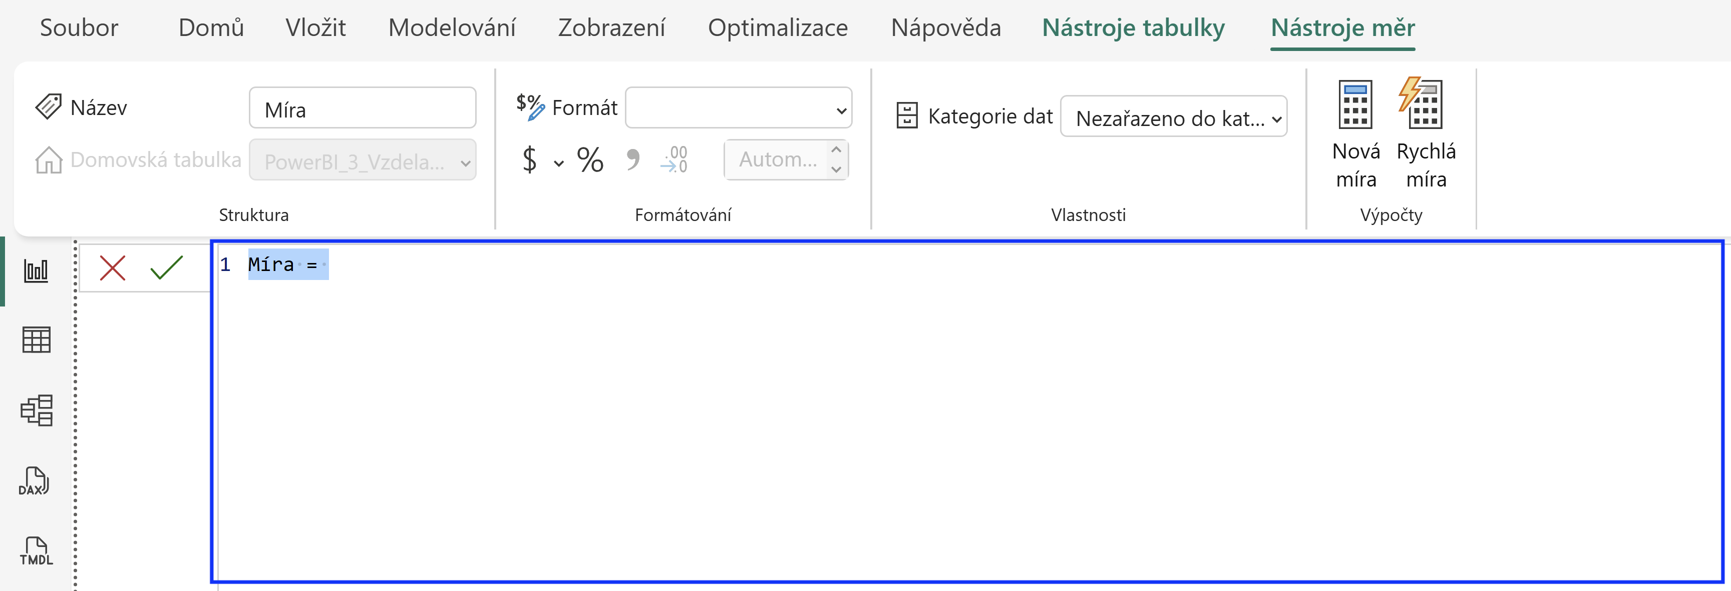1731x591 pixels.
Task: Decrease decimal places with down arrow
Action: 836,169
